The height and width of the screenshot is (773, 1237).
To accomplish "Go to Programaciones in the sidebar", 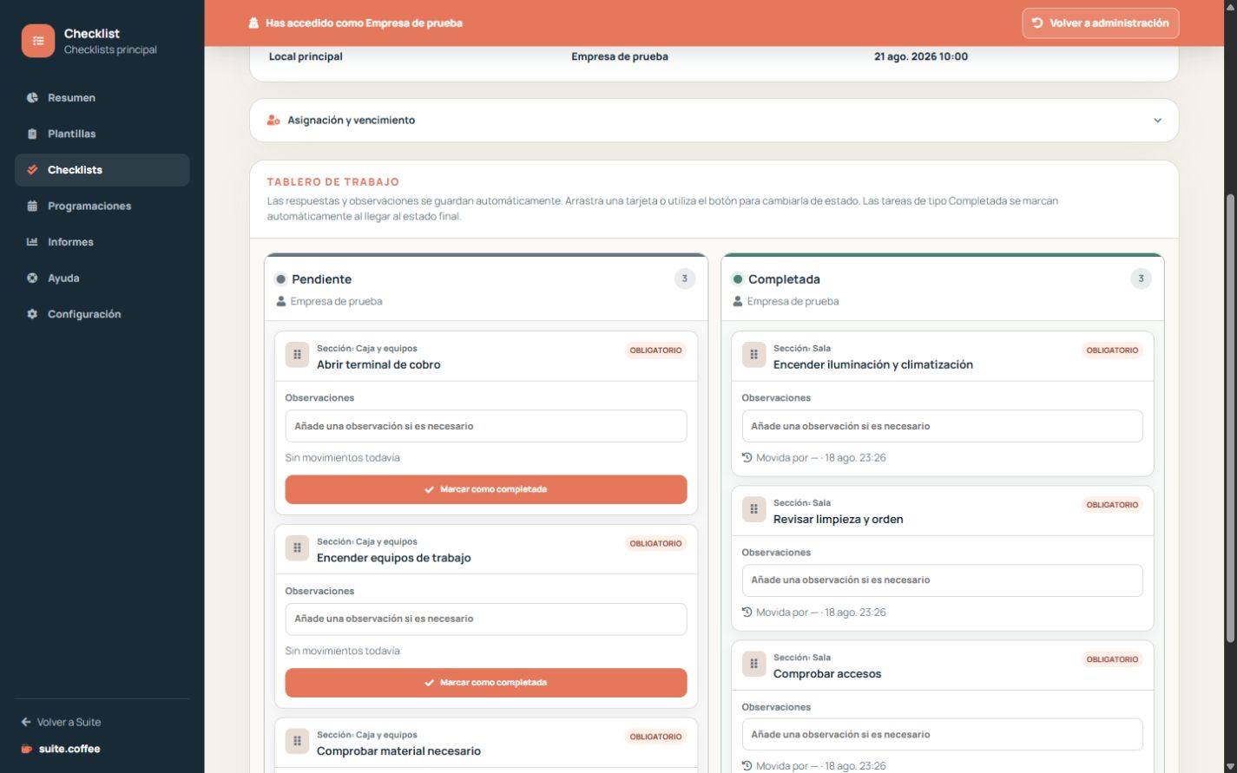I will point(102,206).
